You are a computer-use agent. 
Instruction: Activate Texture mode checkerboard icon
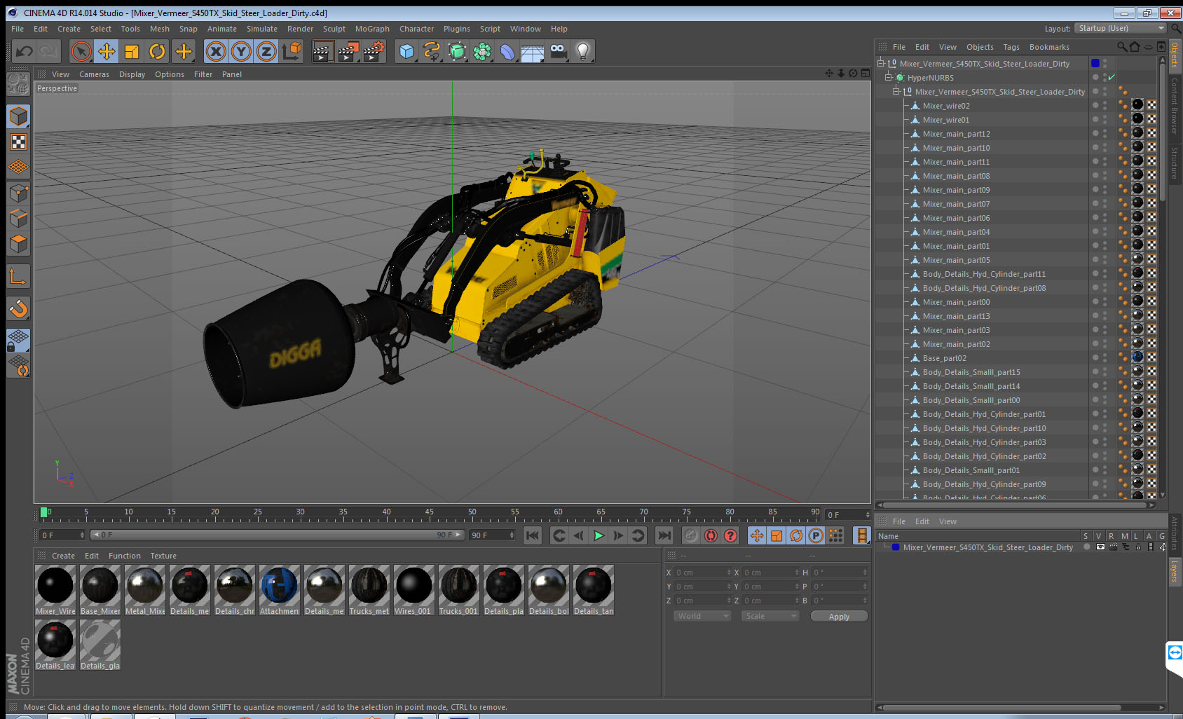[18, 142]
